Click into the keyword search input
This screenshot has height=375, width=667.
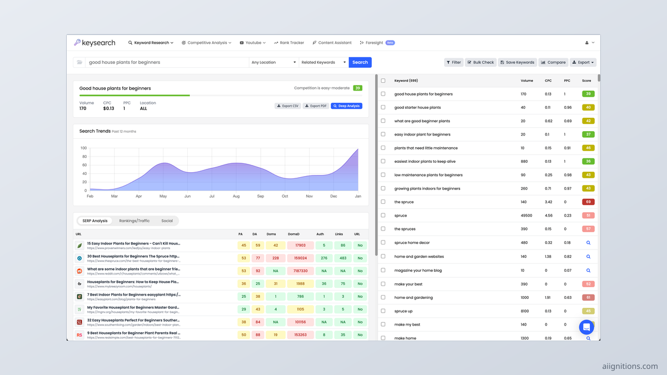pos(167,62)
